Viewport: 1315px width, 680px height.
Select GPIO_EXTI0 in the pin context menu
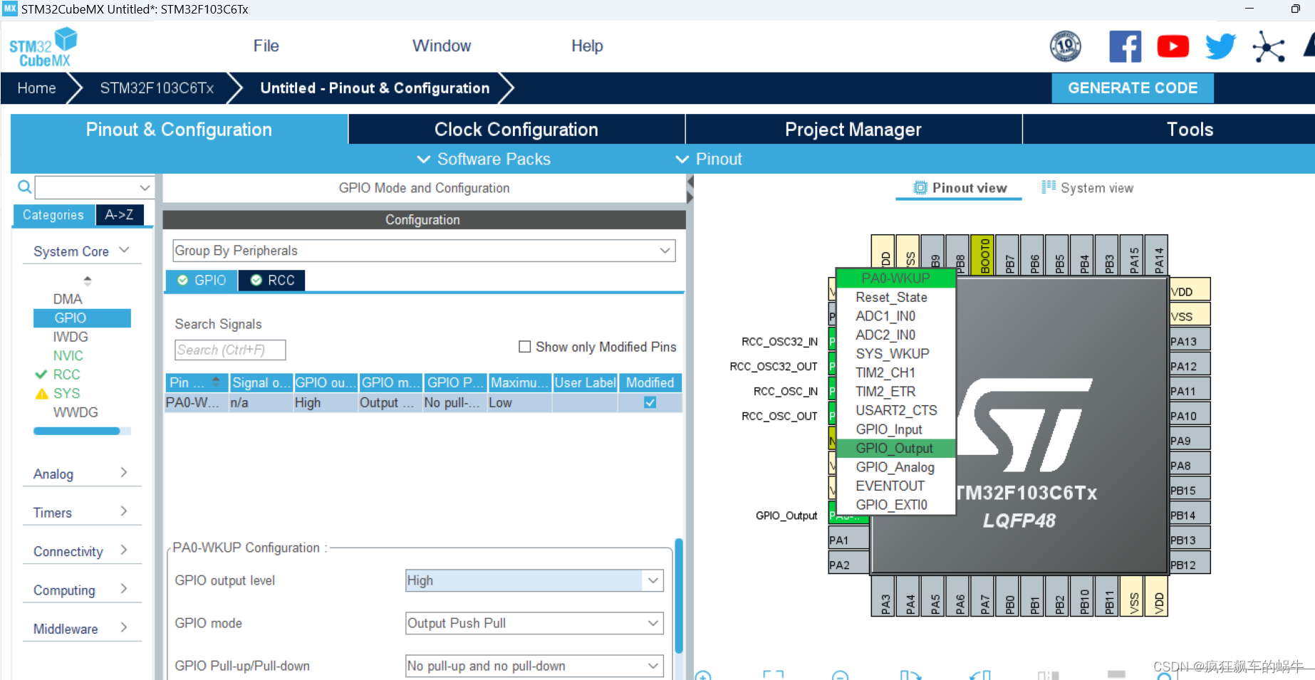click(x=895, y=505)
